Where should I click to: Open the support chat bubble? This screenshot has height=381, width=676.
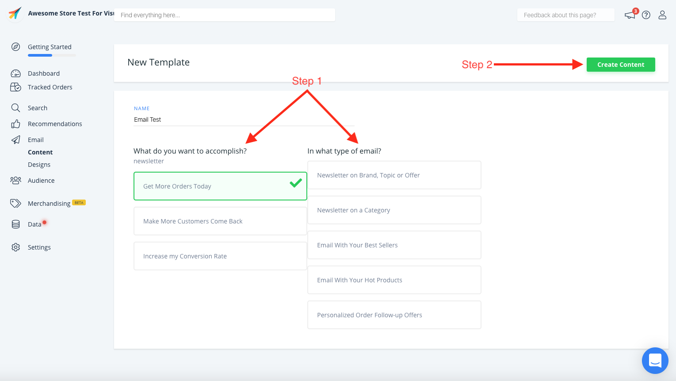655,361
